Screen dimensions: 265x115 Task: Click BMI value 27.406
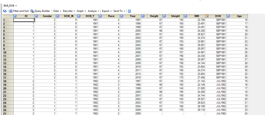pyautogui.click(x=195, y=77)
